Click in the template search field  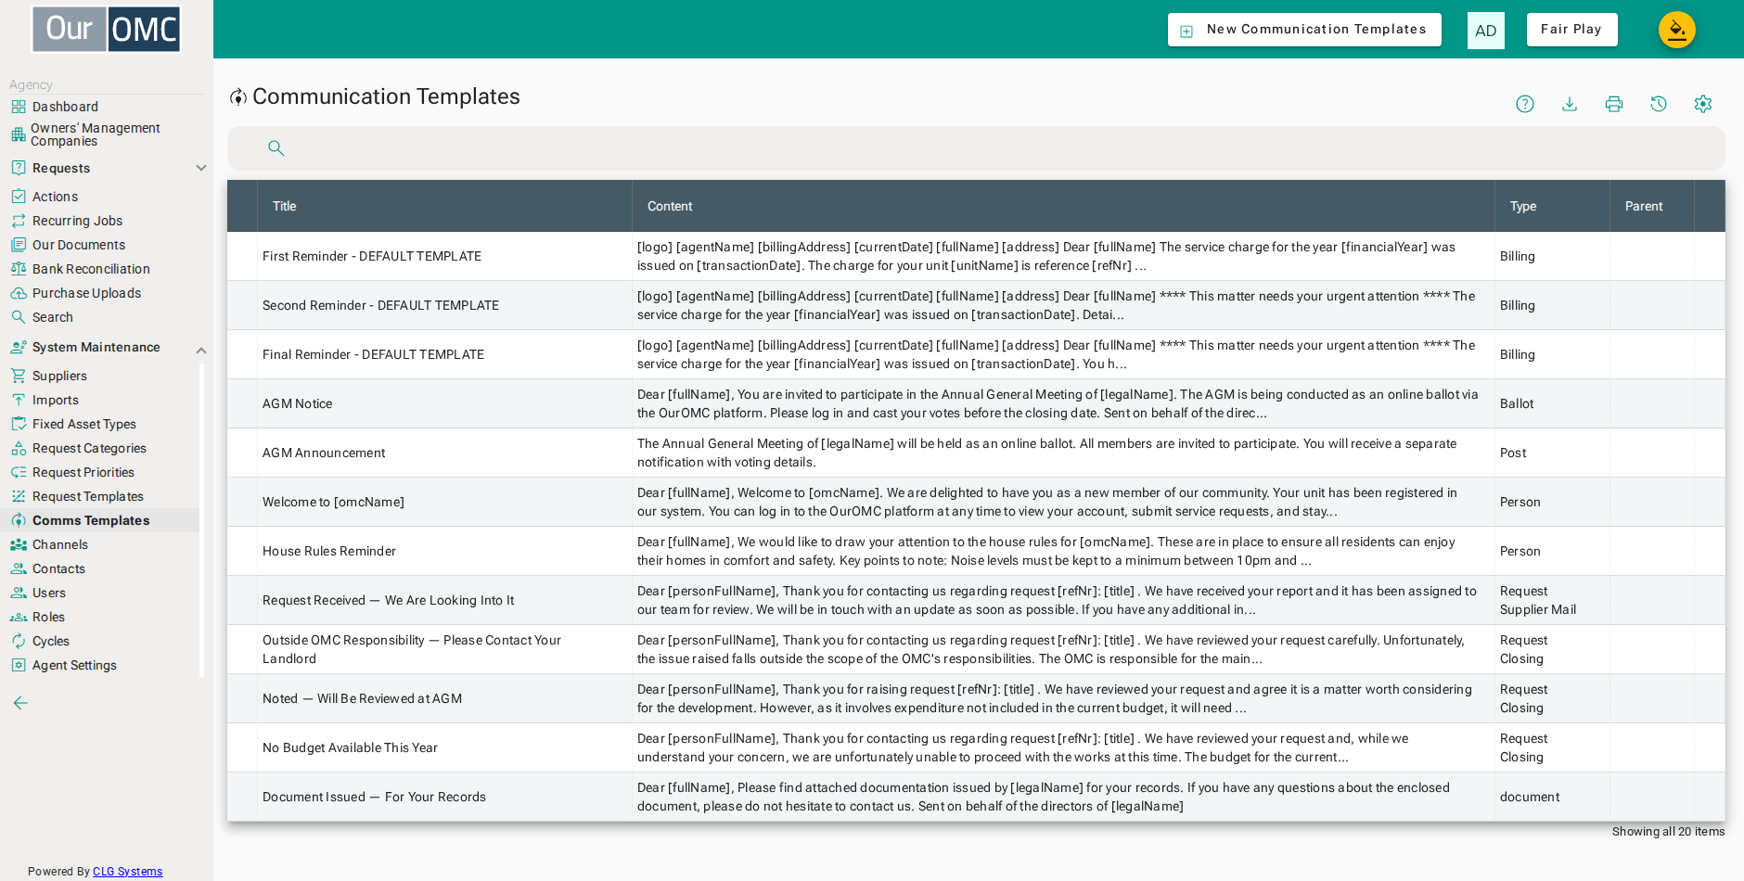(x=976, y=148)
